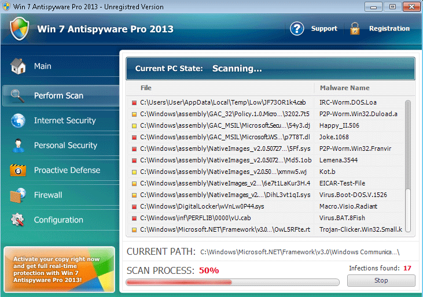Screen dimensions: 423x297
Task: Open the Registration link
Action: pos(389,28)
